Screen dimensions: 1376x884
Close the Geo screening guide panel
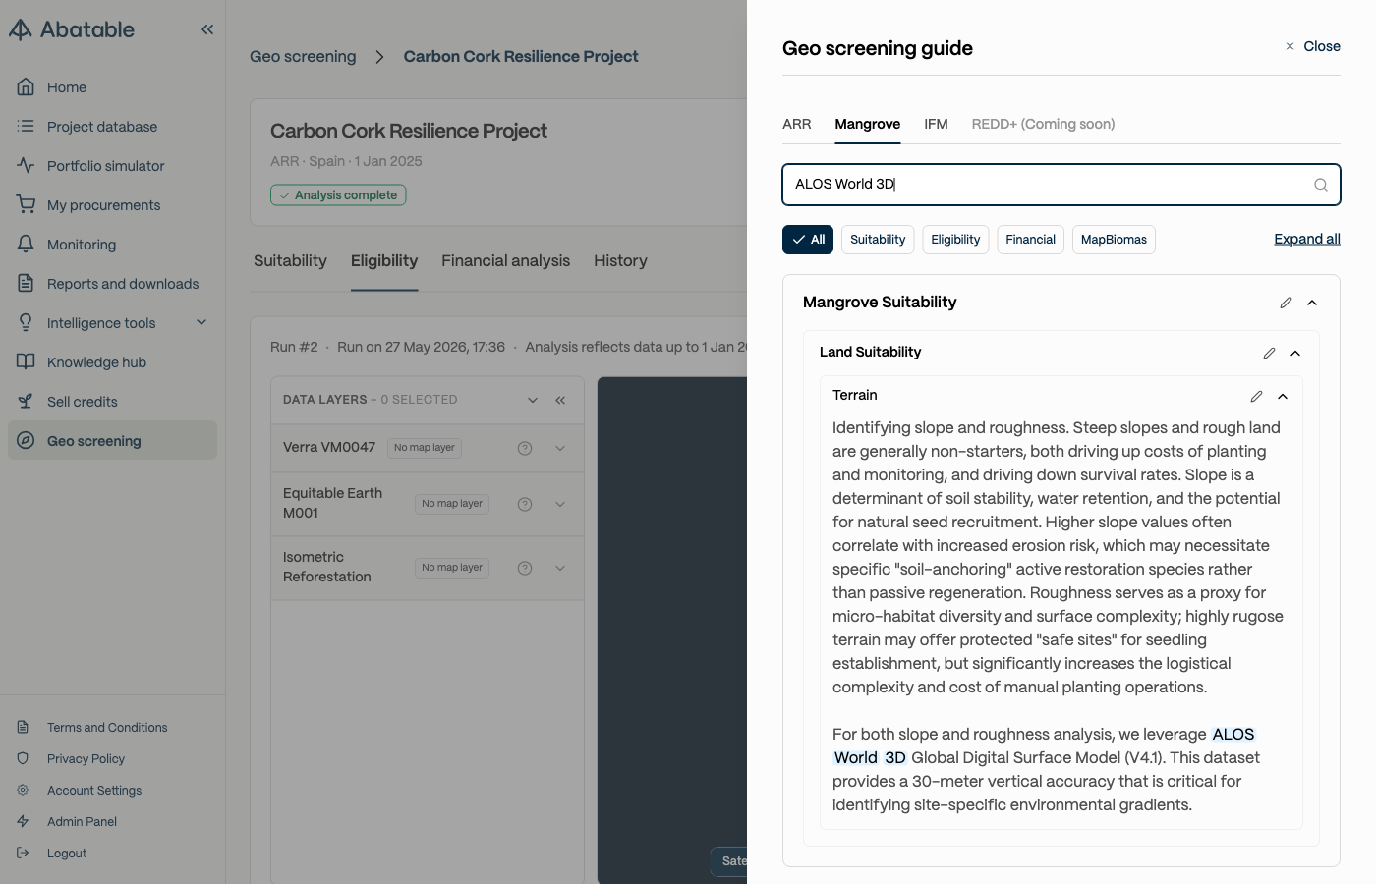1312,46
